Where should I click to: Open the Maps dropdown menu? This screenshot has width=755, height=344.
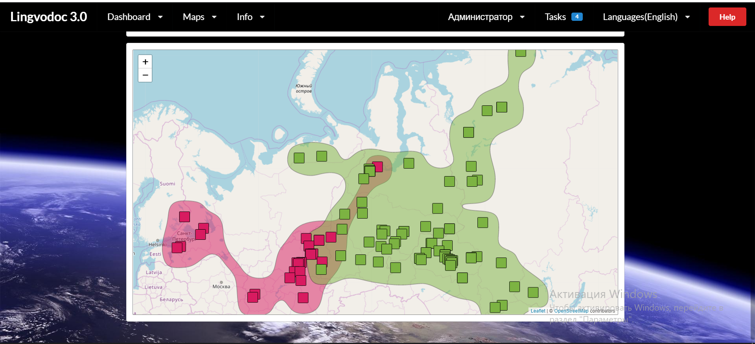(199, 17)
